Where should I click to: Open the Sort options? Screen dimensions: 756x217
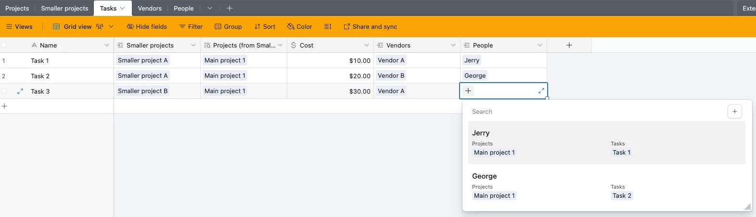[265, 26]
